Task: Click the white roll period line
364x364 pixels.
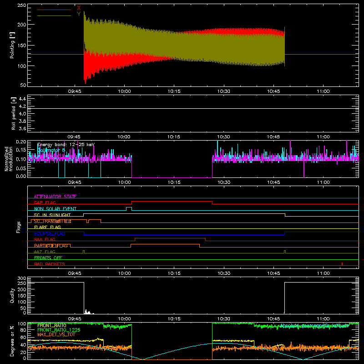Action: (193, 108)
